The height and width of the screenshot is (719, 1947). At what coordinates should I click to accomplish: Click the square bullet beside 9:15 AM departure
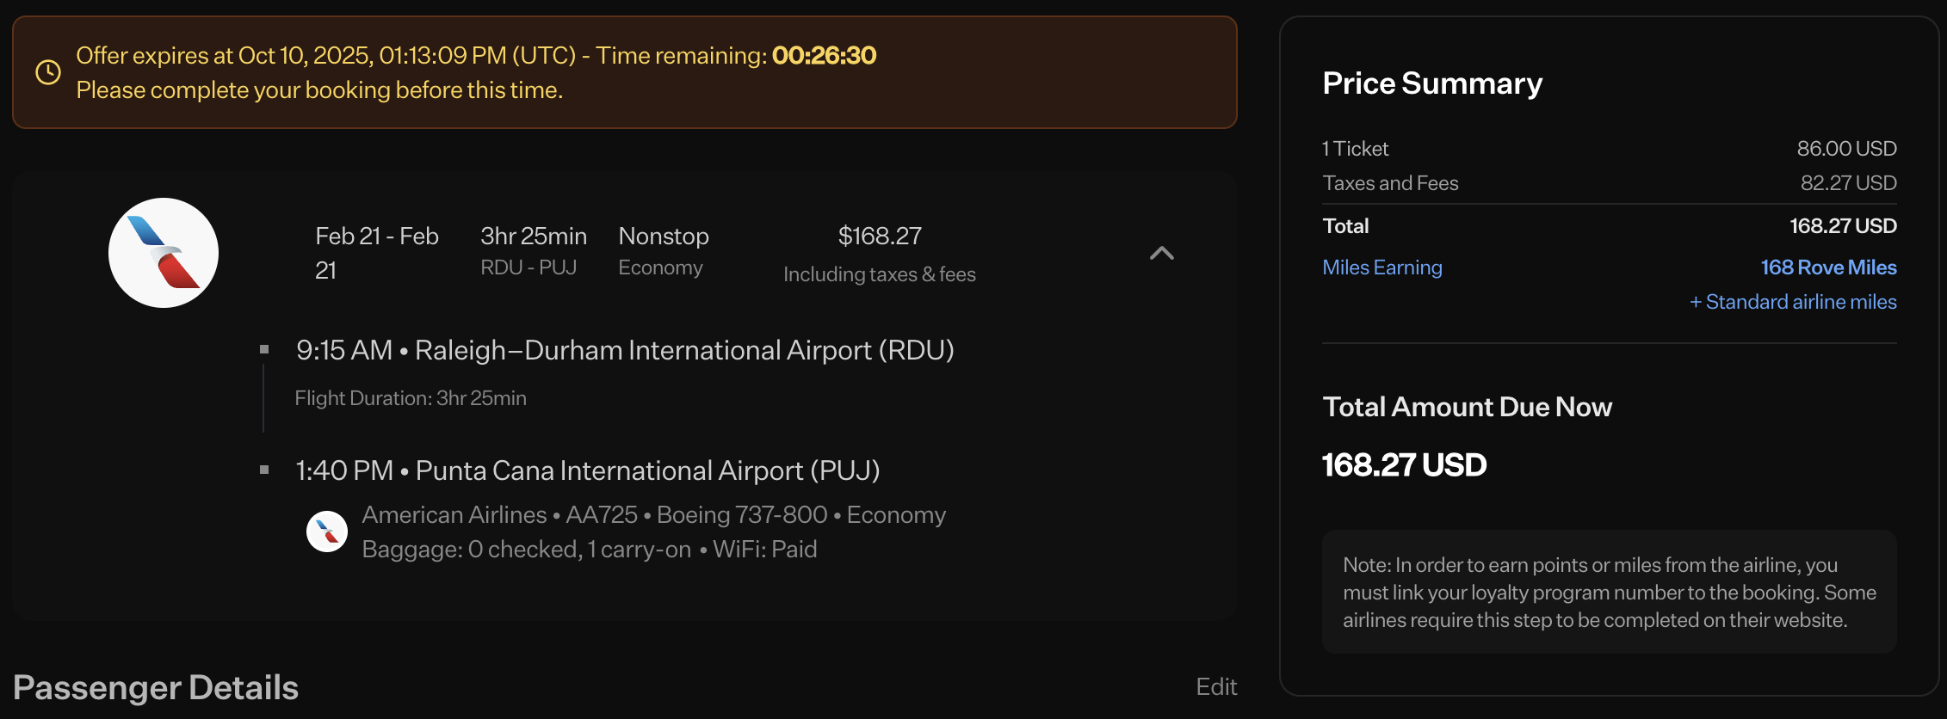point(264,349)
